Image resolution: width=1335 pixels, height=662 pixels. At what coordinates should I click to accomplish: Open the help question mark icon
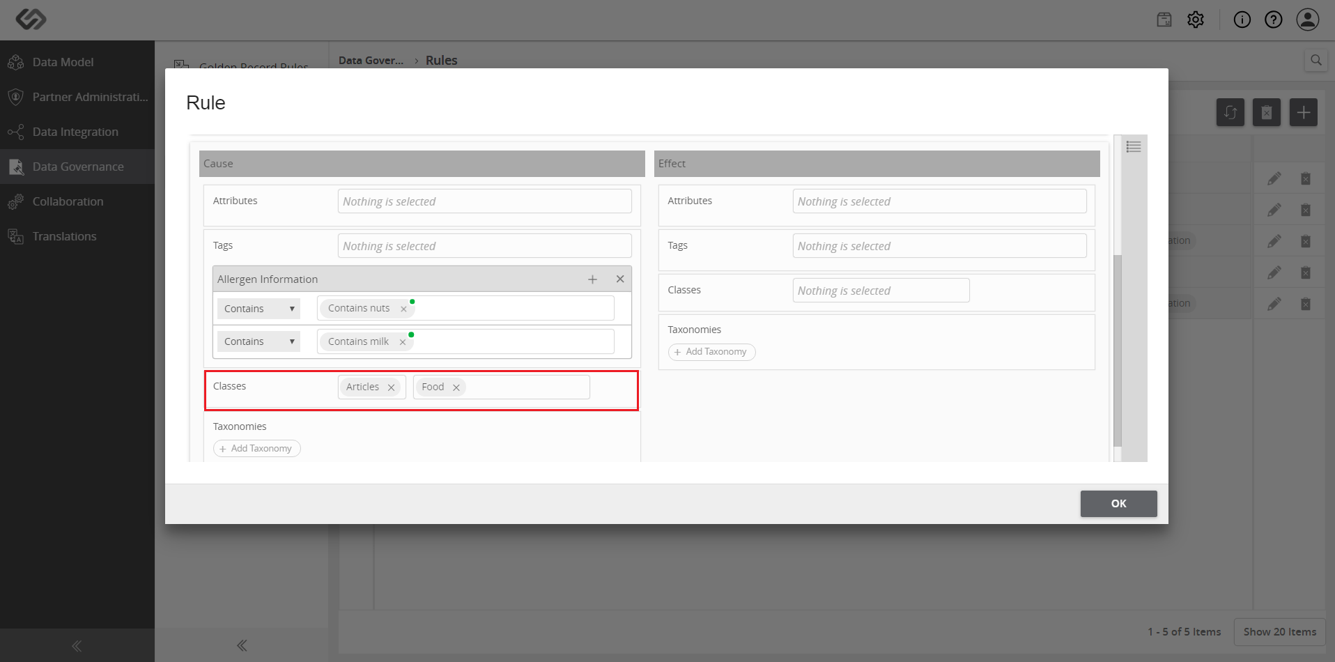pos(1274,20)
